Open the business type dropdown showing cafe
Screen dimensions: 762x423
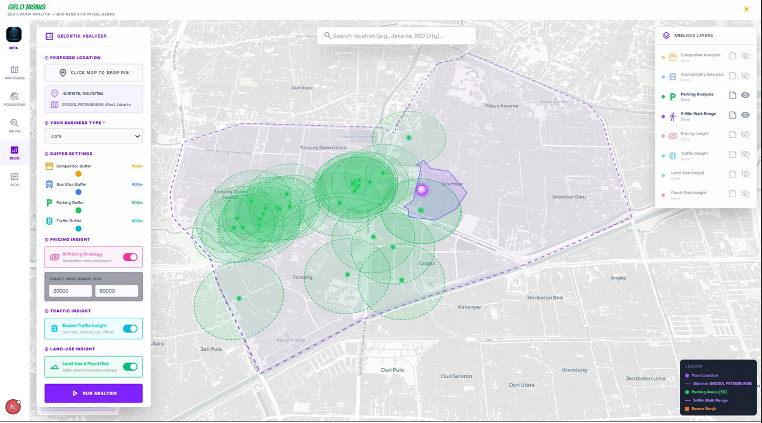[x=93, y=136]
